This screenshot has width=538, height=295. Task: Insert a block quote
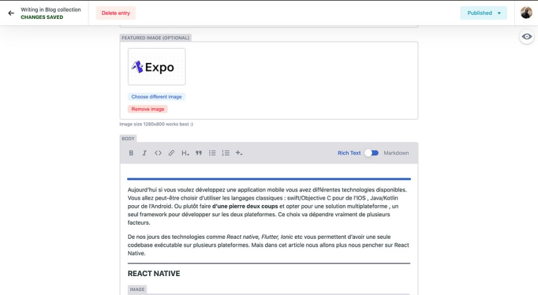(x=199, y=153)
